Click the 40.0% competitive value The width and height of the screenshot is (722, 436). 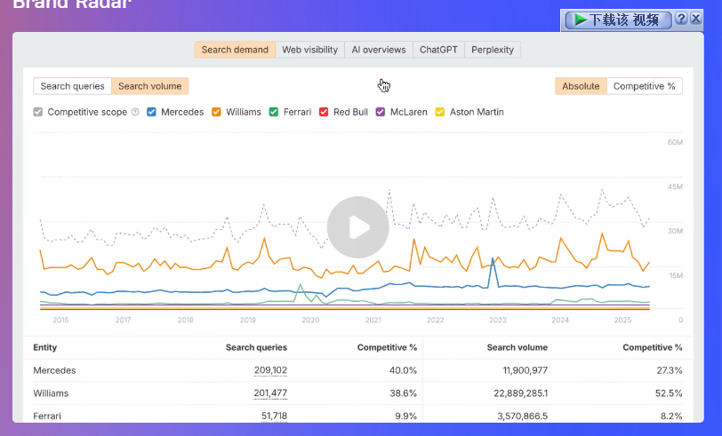[x=403, y=370]
